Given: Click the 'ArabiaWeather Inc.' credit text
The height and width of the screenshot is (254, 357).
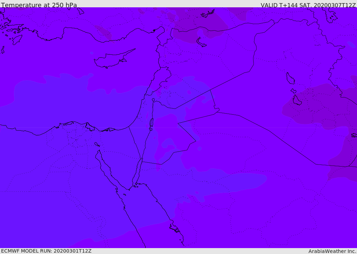Looking at the screenshot, I should click(x=332, y=251).
